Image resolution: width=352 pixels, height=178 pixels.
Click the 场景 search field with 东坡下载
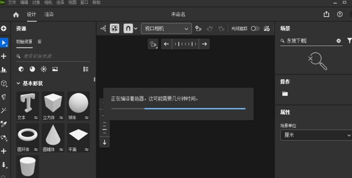[311, 41]
